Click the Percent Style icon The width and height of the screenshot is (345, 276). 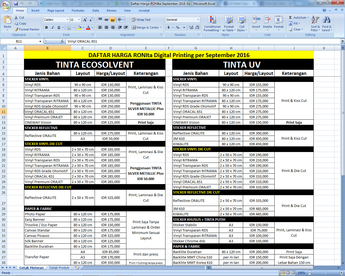(178, 27)
